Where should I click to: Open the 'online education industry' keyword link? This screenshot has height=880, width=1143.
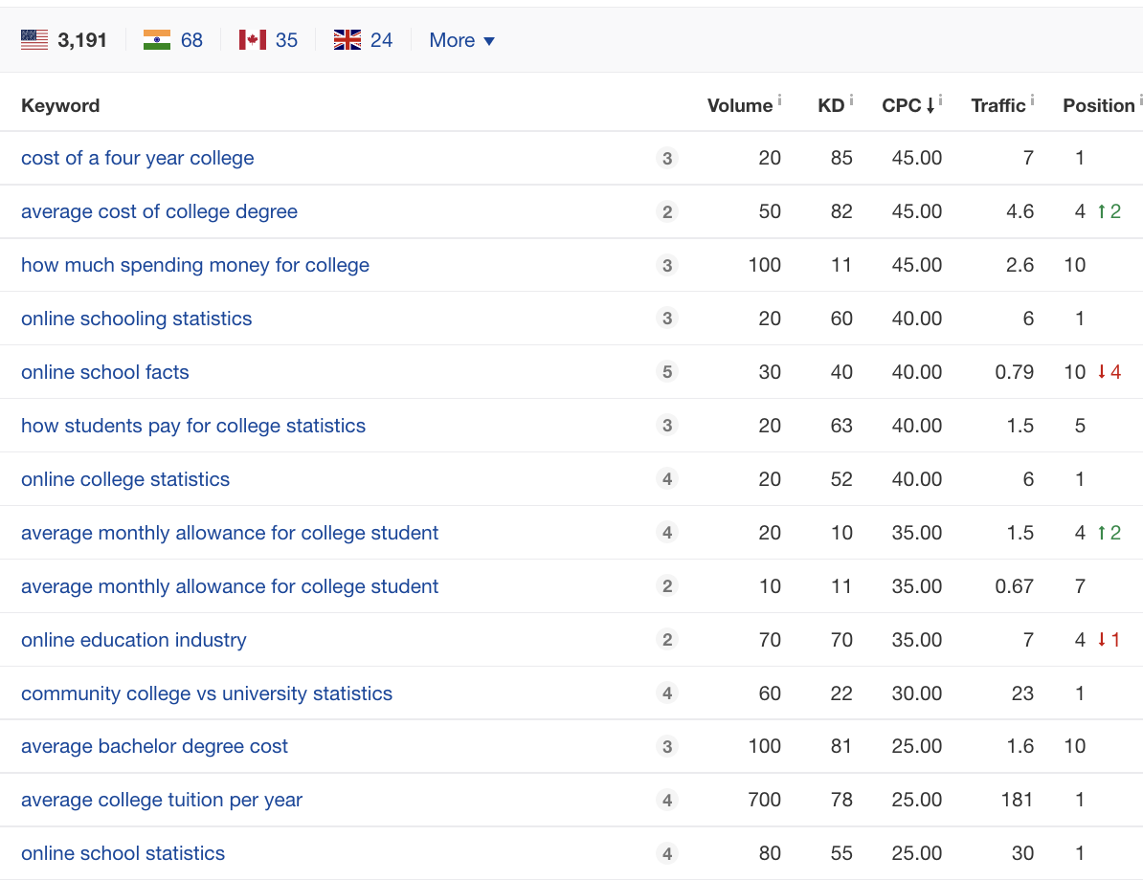coord(134,640)
